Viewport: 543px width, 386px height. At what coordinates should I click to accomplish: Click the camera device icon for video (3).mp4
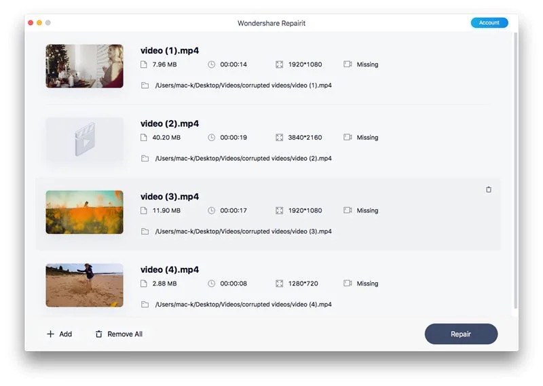click(x=348, y=210)
